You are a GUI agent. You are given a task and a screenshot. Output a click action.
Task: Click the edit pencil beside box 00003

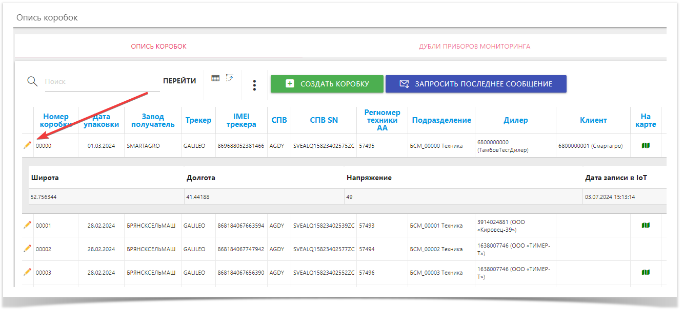(x=27, y=272)
